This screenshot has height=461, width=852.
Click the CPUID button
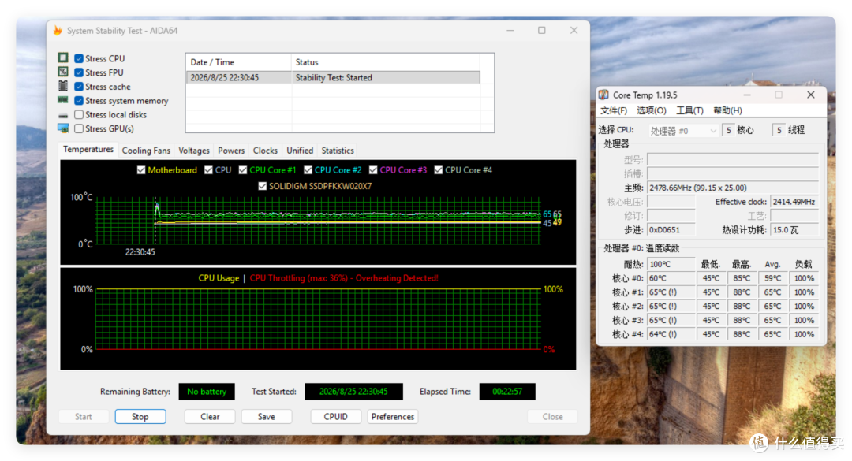pyautogui.click(x=336, y=416)
